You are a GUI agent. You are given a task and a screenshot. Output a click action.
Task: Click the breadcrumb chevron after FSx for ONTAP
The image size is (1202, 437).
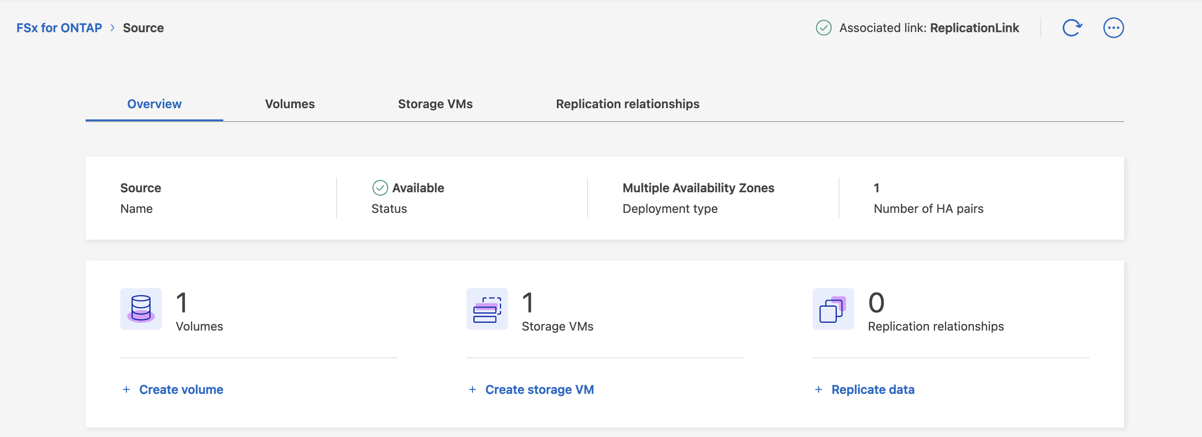pos(112,28)
